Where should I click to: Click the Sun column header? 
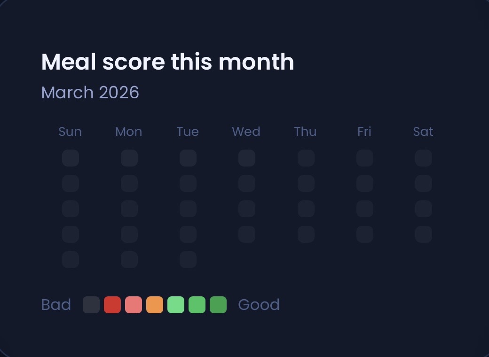pyautogui.click(x=70, y=132)
